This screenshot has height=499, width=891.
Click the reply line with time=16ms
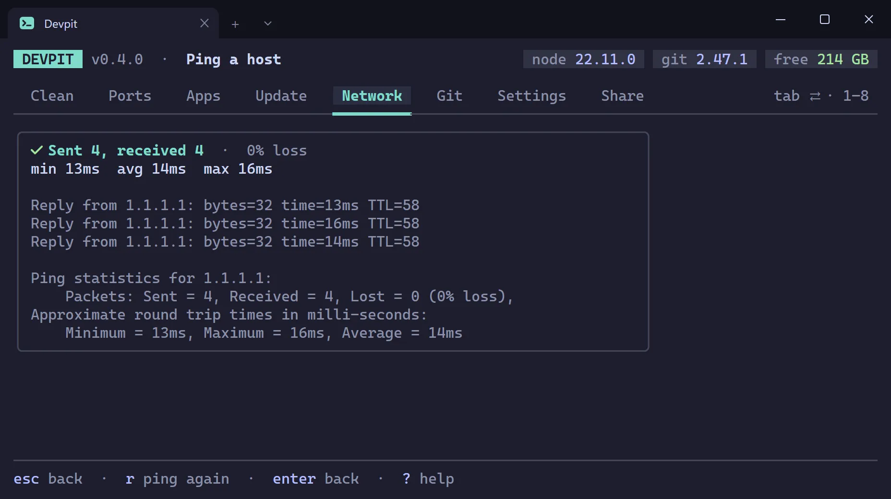[x=225, y=224]
